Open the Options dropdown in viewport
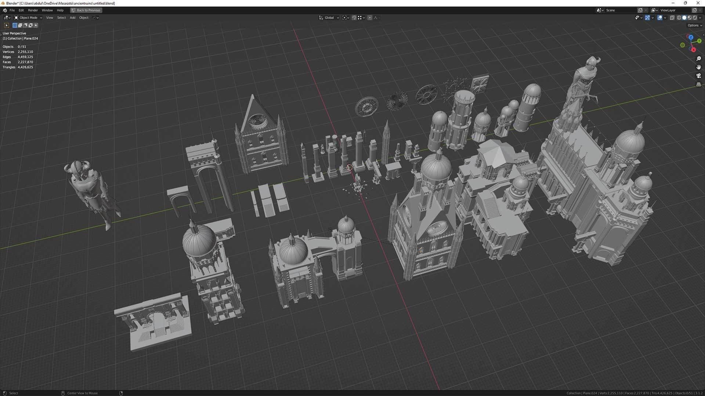Image resolution: width=705 pixels, height=396 pixels. (695, 25)
